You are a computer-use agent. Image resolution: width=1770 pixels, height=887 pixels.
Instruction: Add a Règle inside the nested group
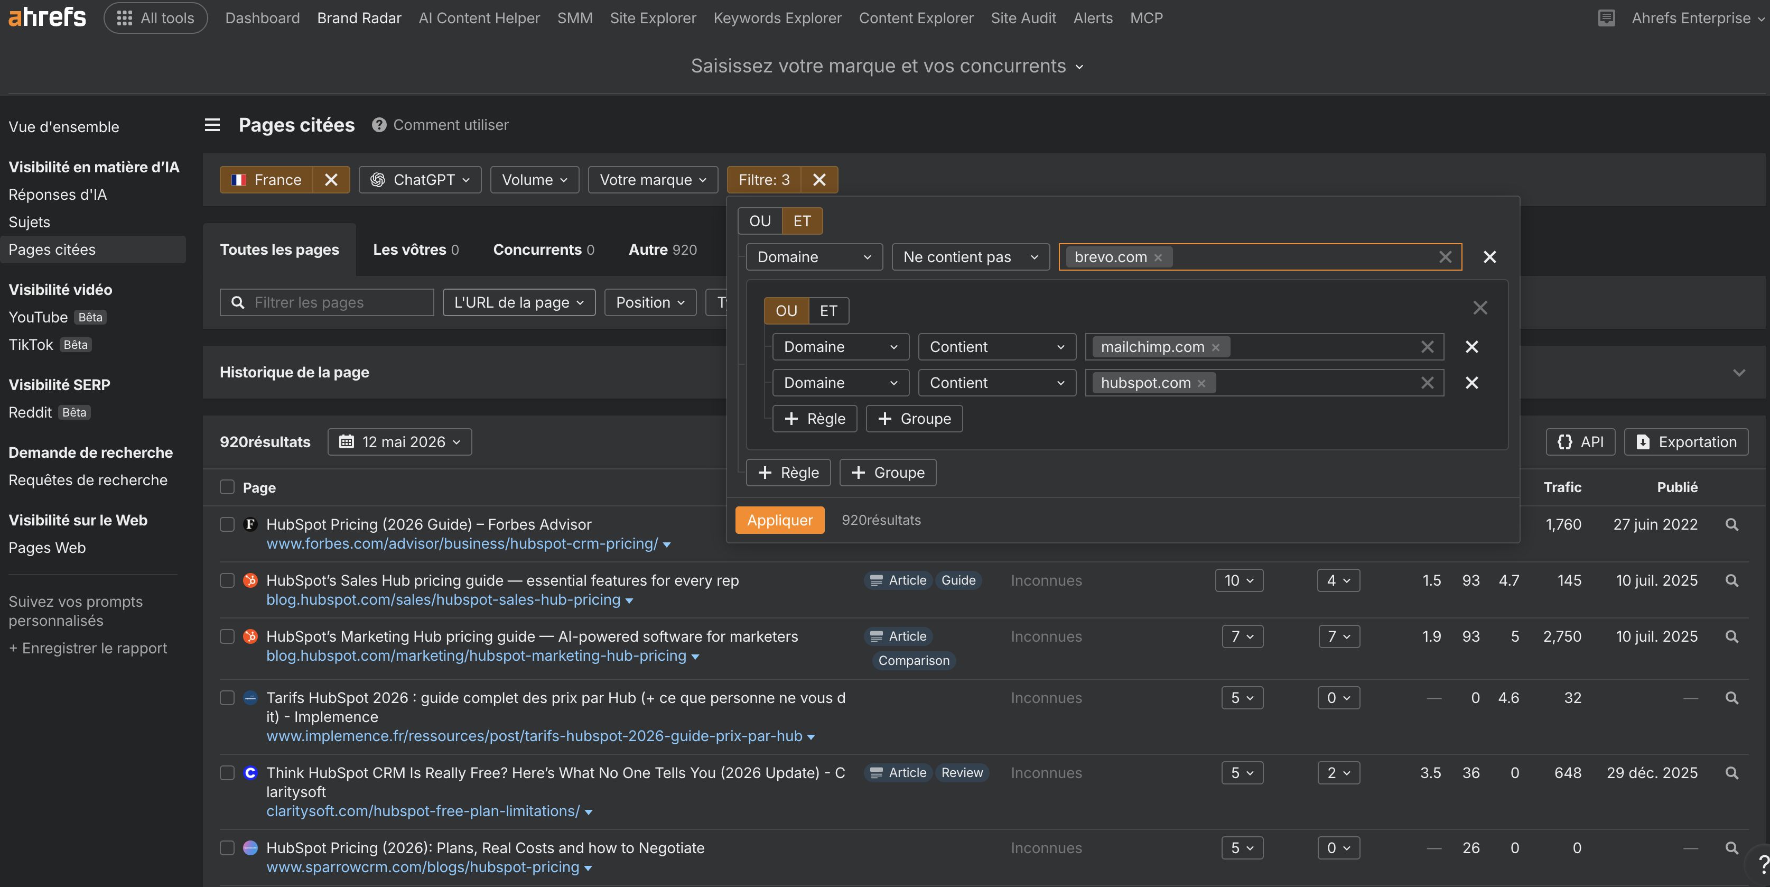(814, 419)
